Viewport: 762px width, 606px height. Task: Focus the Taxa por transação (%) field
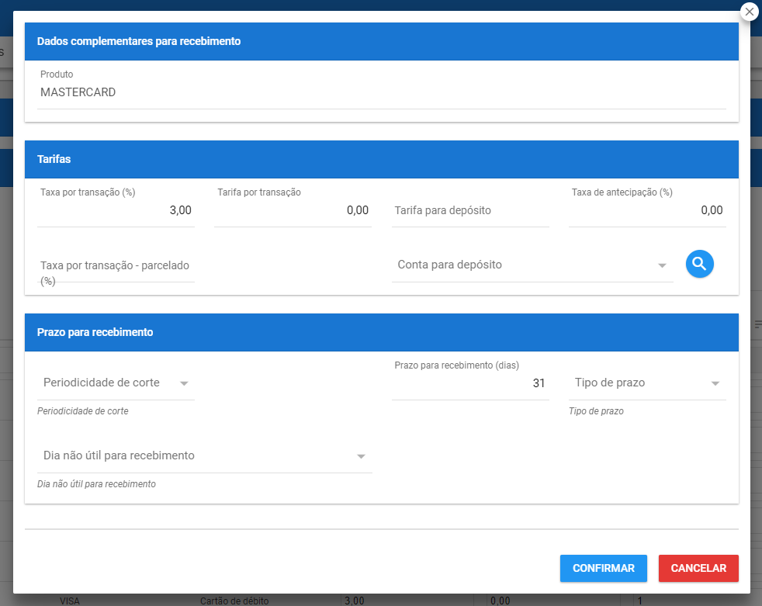[x=116, y=210]
